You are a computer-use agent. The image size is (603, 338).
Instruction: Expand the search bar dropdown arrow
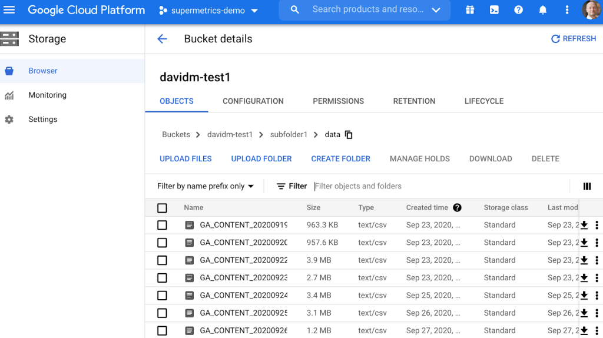coord(436,10)
